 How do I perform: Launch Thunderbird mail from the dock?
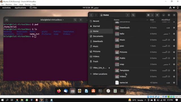click(x=66, y=91)
